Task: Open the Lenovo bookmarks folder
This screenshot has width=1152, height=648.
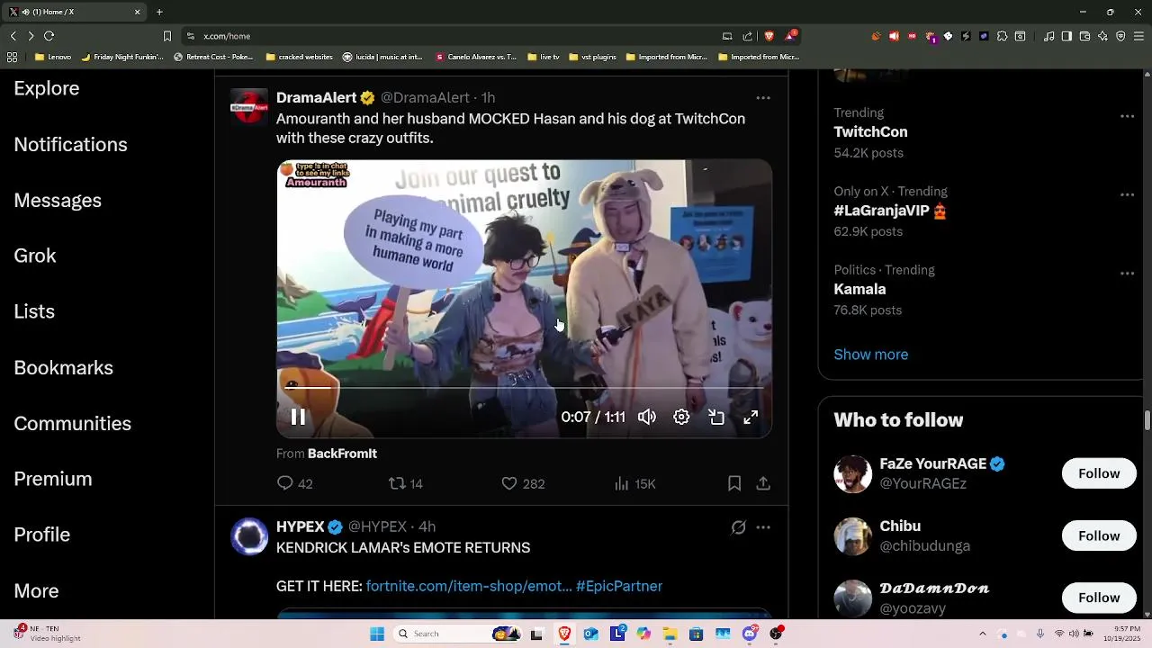Action: tap(53, 57)
